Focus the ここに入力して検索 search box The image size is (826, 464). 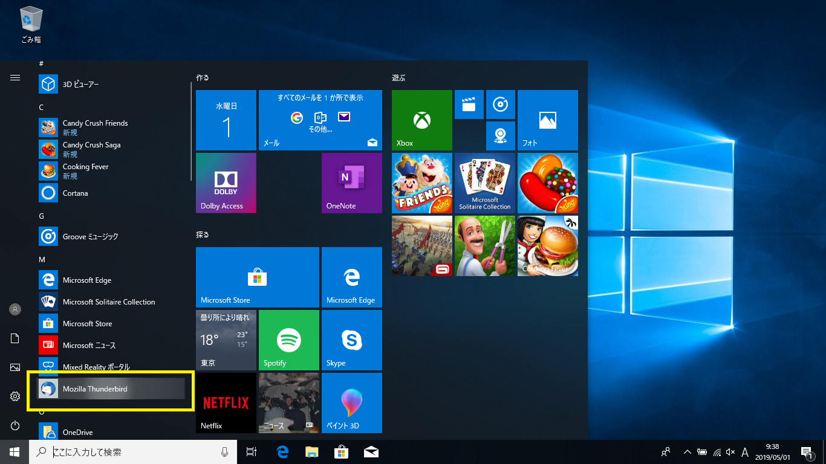[133, 452]
